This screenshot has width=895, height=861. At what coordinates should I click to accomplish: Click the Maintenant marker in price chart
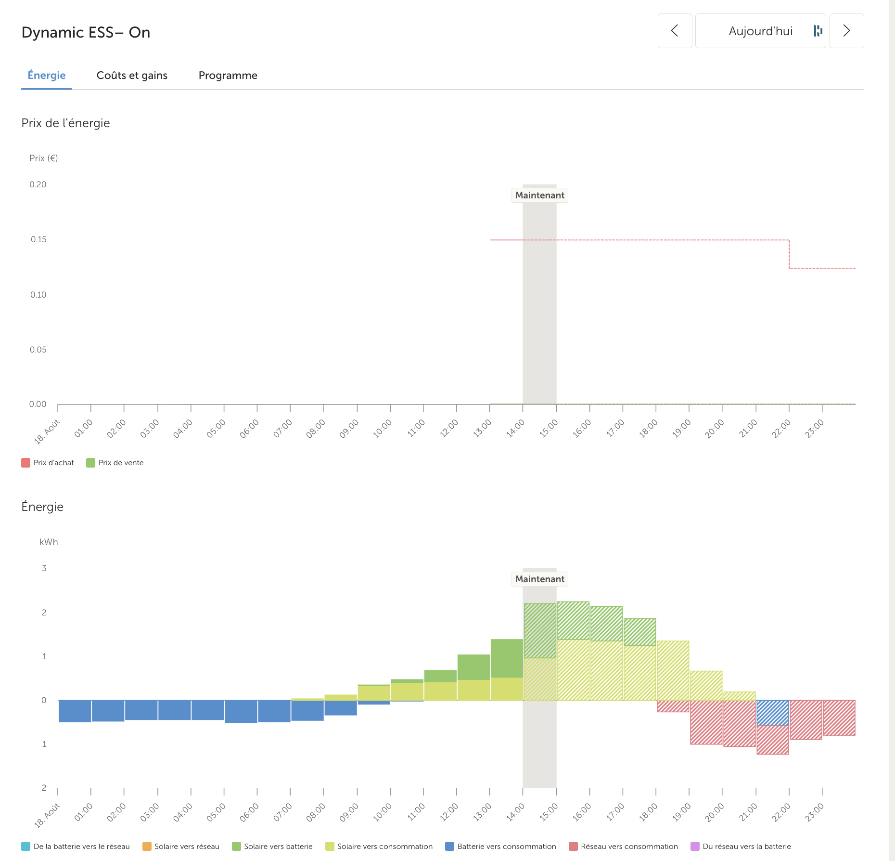539,196
